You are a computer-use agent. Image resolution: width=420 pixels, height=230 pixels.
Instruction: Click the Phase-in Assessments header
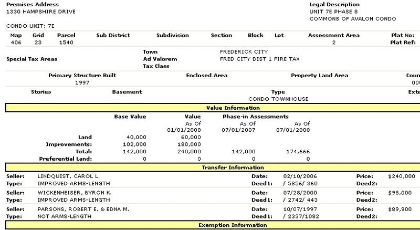(x=256, y=117)
